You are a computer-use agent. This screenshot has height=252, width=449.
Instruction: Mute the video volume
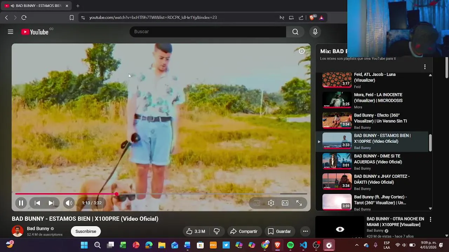69,203
